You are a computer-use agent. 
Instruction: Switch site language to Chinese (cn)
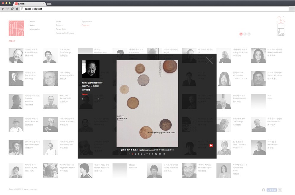pyautogui.click(x=245, y=34)
